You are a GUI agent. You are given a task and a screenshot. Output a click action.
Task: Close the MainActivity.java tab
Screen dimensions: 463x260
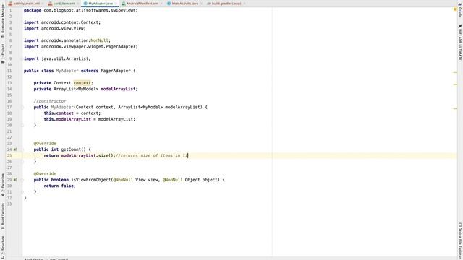[x=201, y=4]
